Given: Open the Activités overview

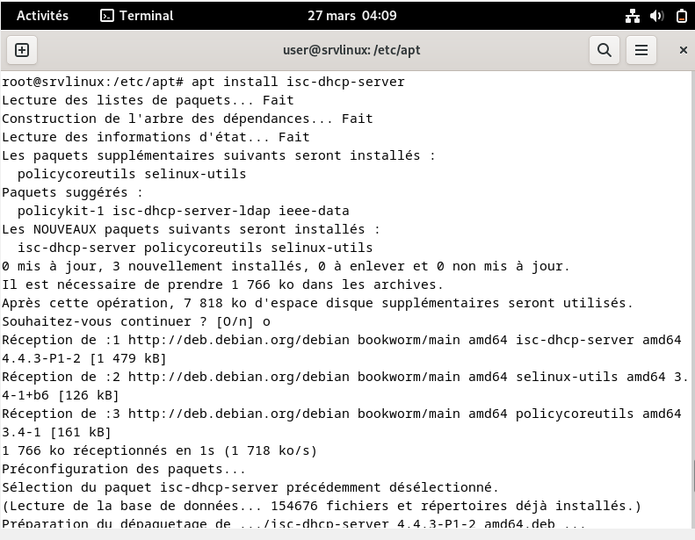Looking at the screenshot, I should pos(42,16).
